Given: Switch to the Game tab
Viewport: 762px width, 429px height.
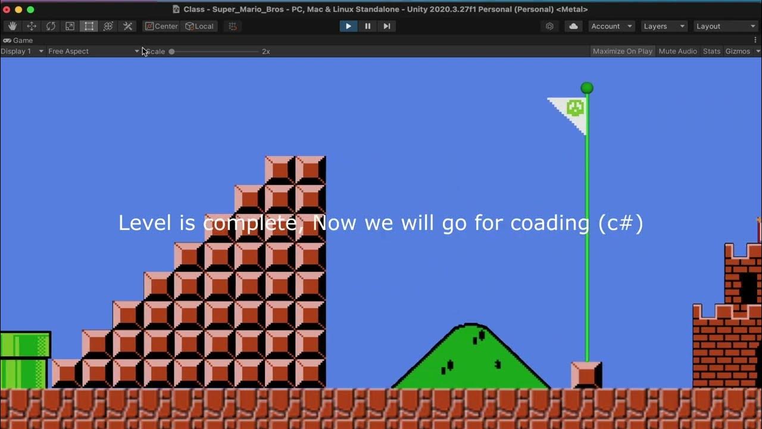Looking at the screenshot, I should coord(18,41).
